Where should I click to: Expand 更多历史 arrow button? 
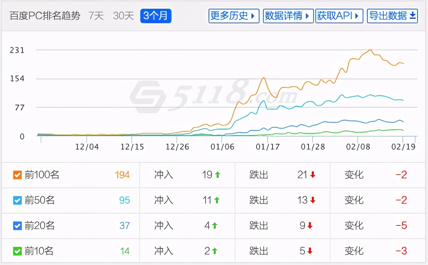pos(234,16)
